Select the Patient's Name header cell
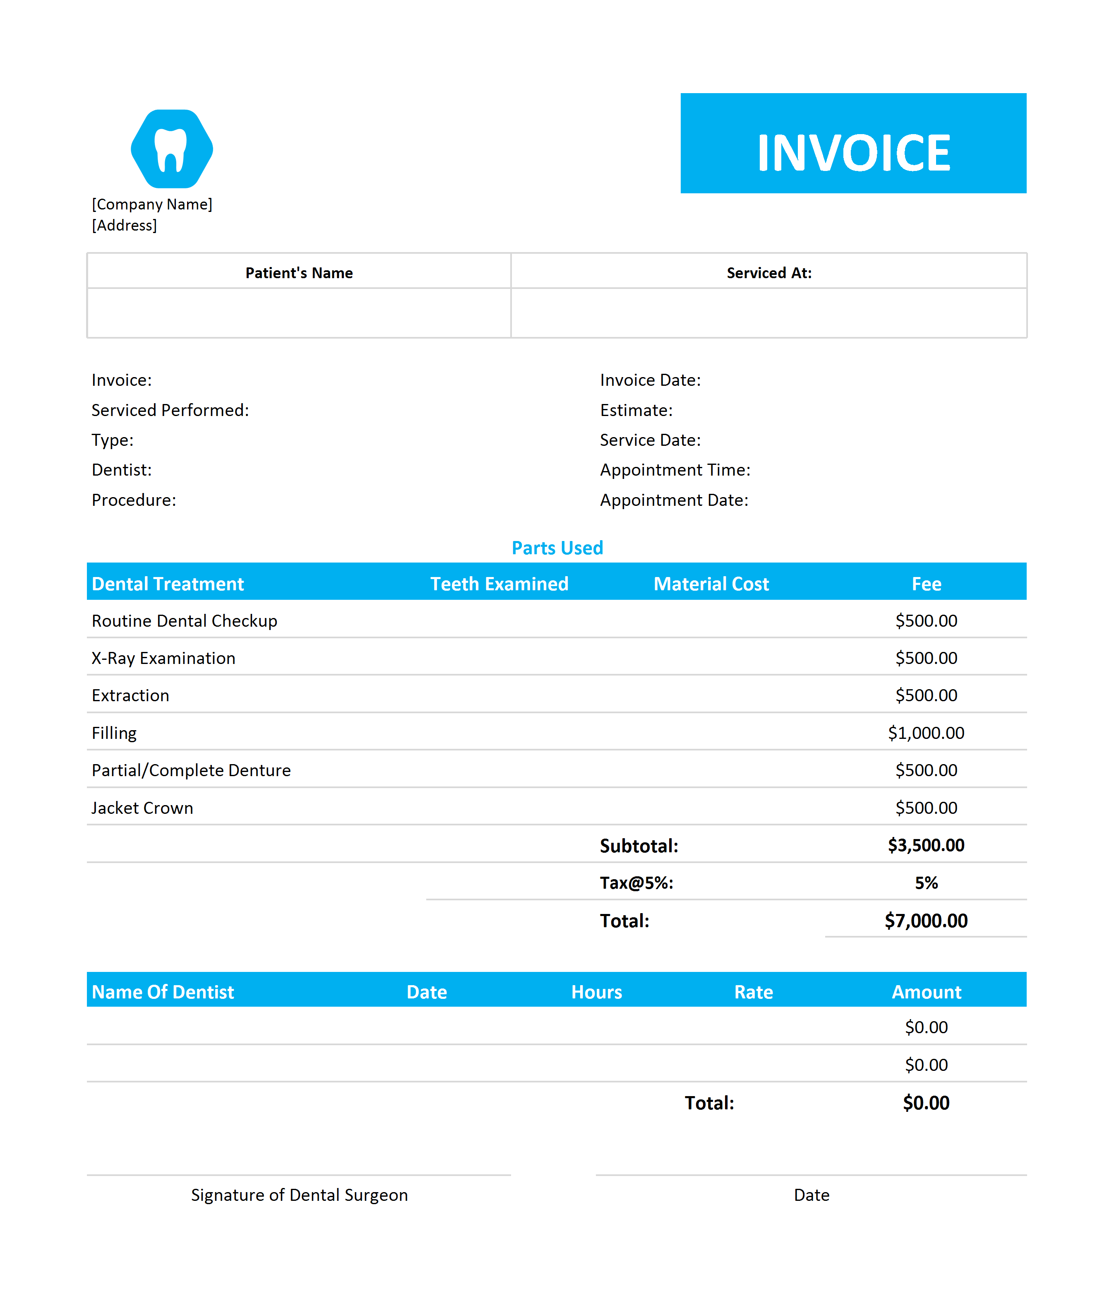Image resolution: width=1114 pixels, height=1301 pixels. [299, 271]
